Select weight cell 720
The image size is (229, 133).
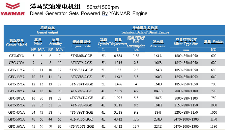(214, 91)
